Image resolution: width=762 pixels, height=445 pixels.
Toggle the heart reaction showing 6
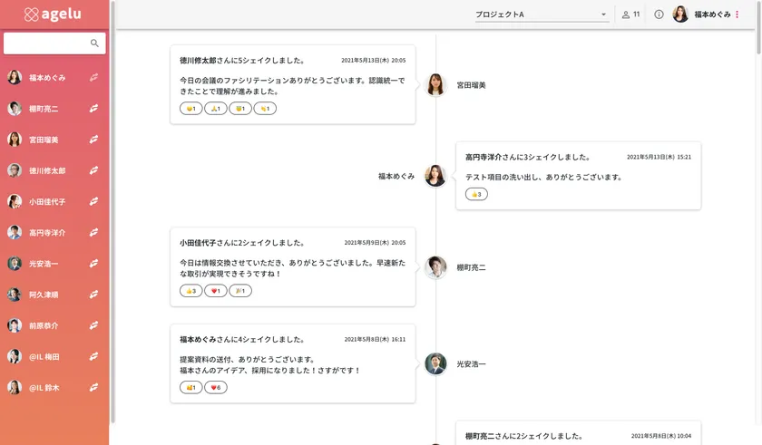[216, 387]
